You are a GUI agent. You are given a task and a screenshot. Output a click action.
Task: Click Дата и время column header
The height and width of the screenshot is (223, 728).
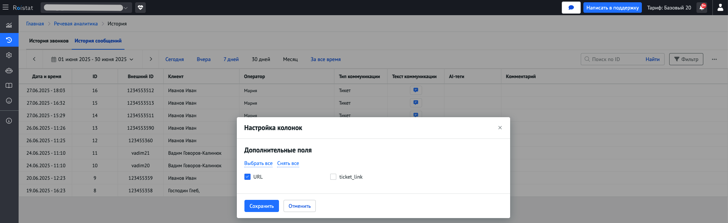(46, 76)
